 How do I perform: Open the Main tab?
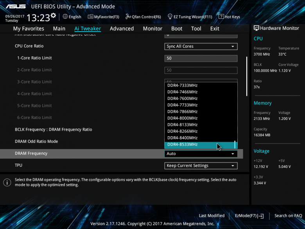pyautogui.click(x=59, y=29)
